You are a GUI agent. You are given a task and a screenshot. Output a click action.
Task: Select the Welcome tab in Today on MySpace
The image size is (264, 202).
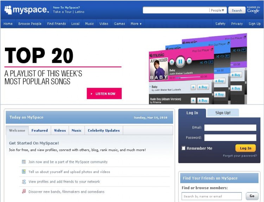click(x=17, y=130)
